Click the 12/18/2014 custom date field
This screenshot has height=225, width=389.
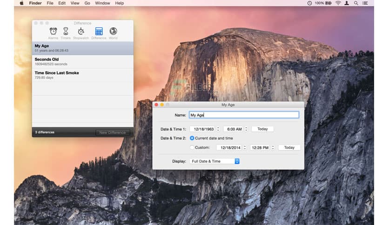229,148
